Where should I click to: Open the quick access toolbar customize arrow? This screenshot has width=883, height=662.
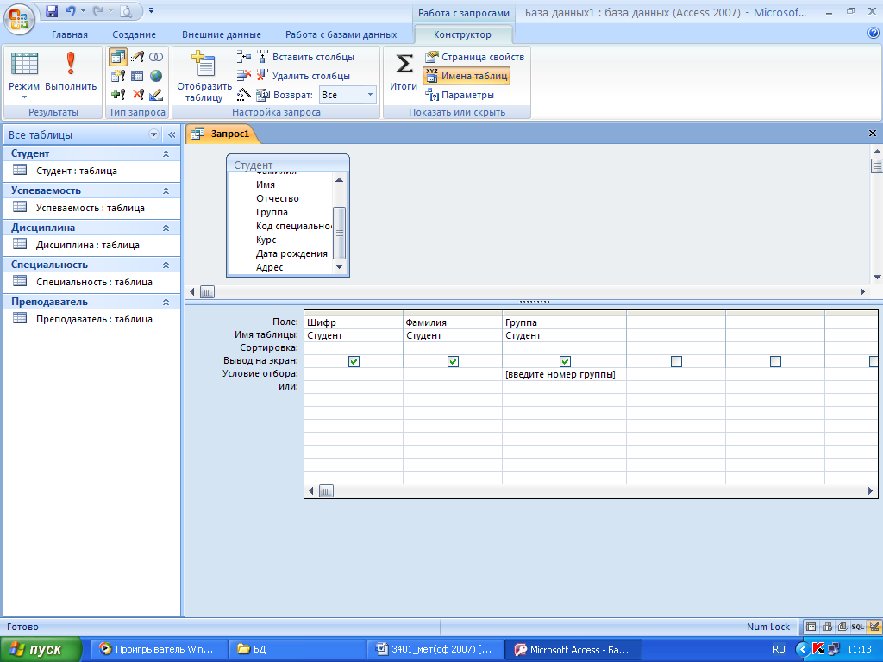[151, 10]
